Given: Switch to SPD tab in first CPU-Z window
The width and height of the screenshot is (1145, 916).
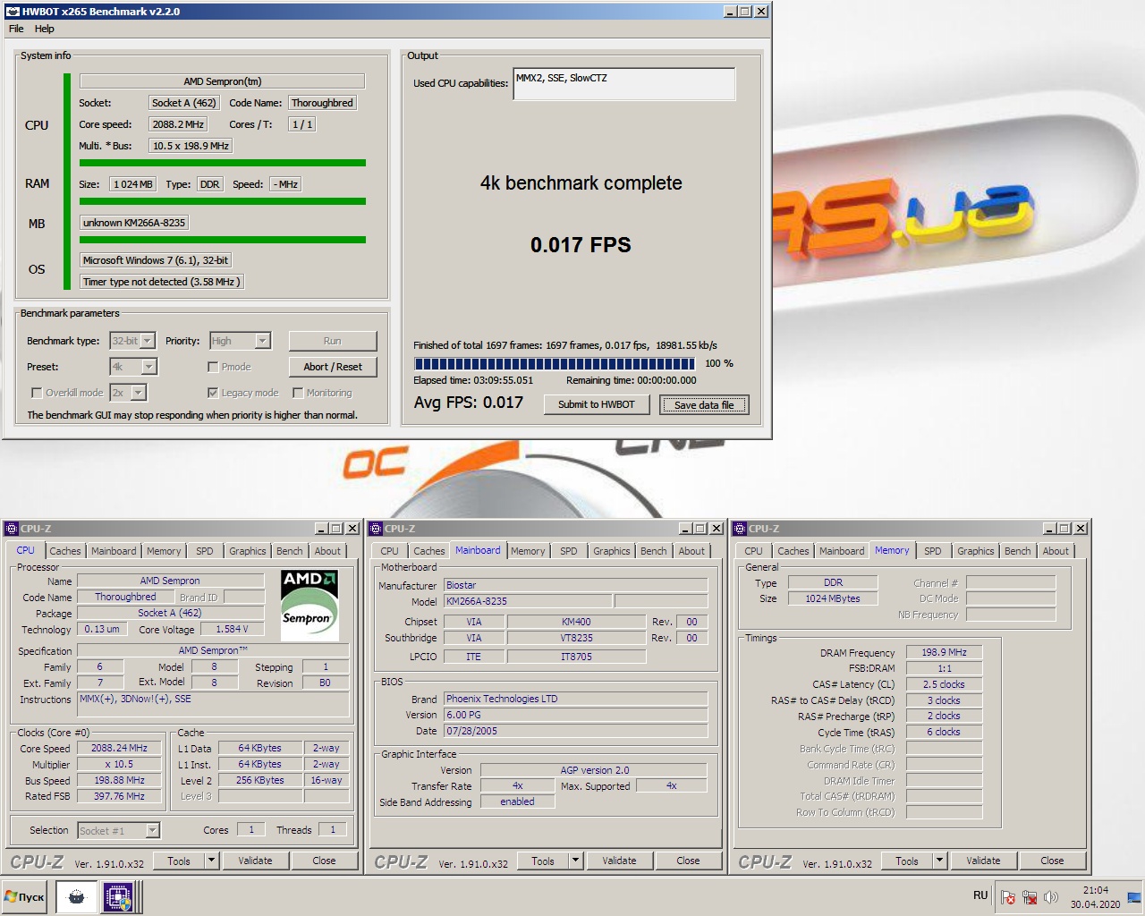Looking at the screenshot, I should pos(205,551).
